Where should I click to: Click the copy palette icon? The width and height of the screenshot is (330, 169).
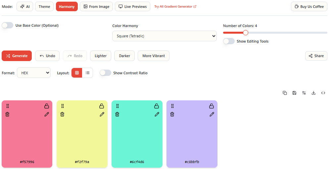coord(285,93)
